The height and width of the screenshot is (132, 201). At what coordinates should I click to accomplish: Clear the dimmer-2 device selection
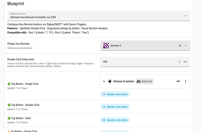point(180,45)
